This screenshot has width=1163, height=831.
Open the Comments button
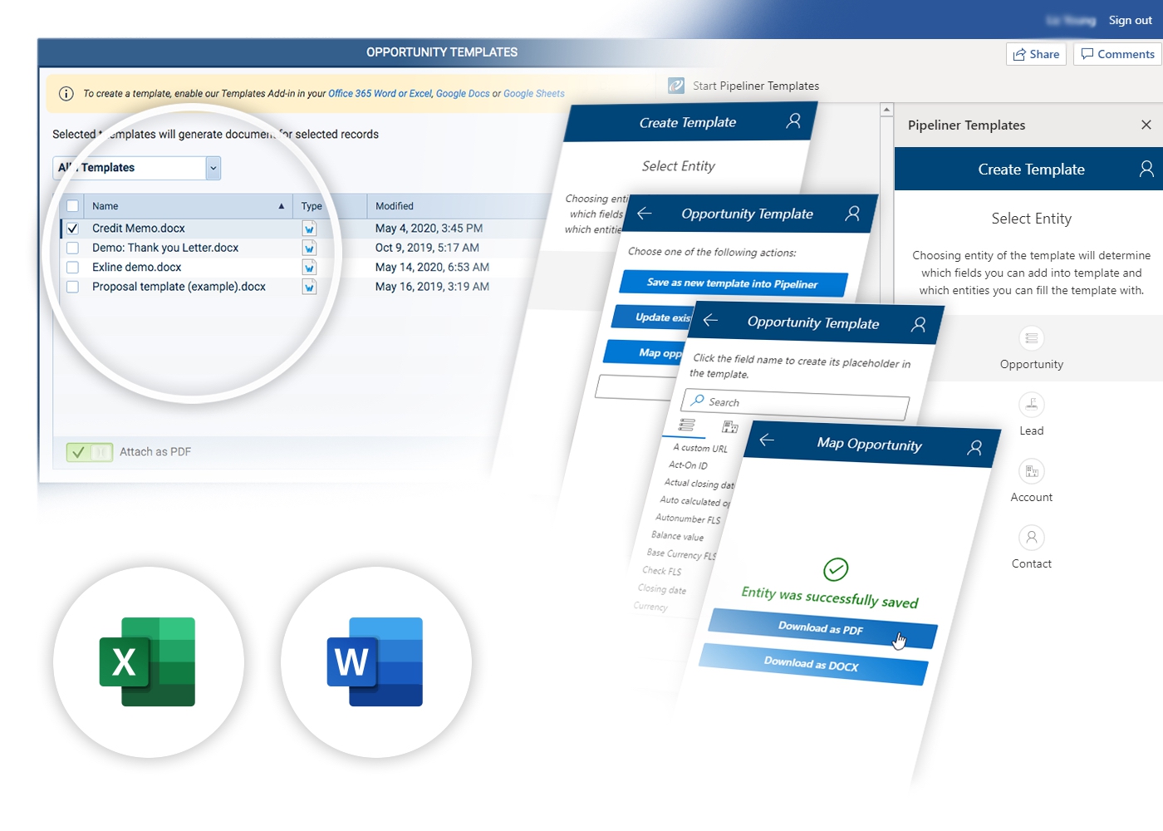[x=1118, y=54]
